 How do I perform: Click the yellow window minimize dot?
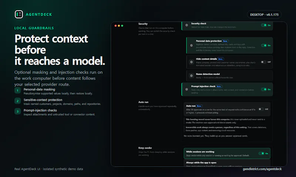click(119, 26)
